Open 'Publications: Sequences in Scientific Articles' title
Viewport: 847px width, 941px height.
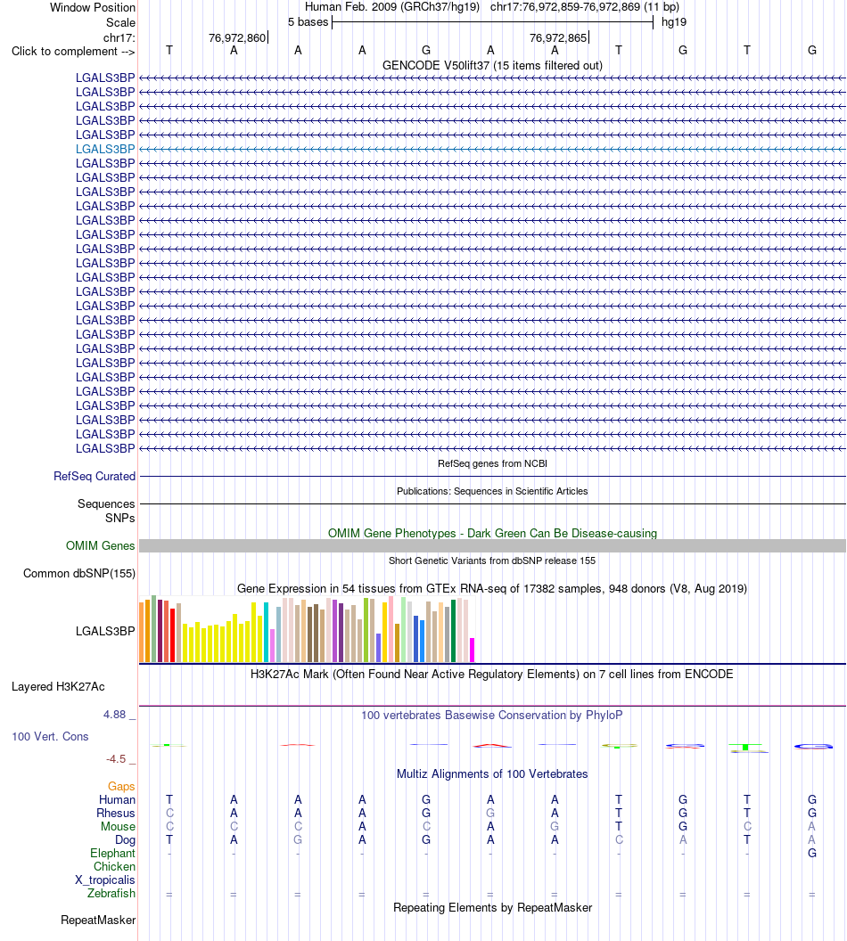(492, 491)
